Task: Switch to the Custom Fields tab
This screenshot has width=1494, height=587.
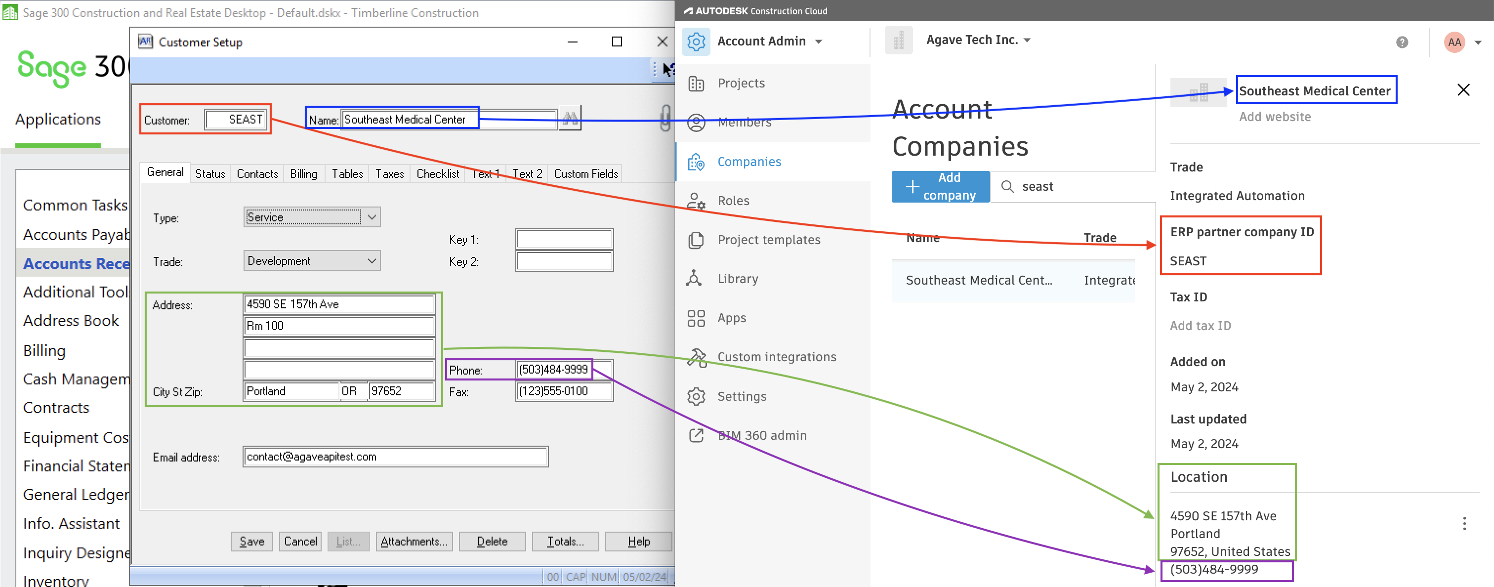Action: point(586,173)
